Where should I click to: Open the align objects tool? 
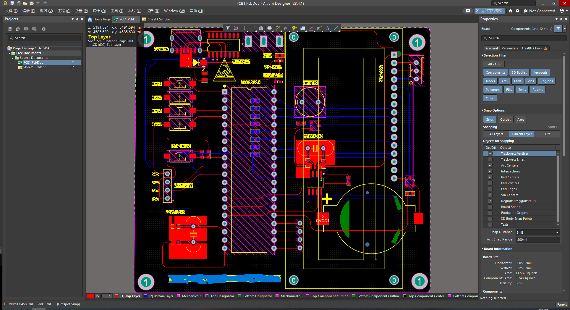261,28
